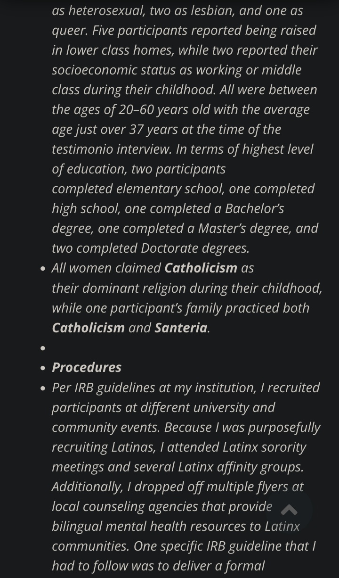The height and width of the screenshot is (578, 339).
Task: Open the bold Santeria term
Action: (x=181, y=327)
